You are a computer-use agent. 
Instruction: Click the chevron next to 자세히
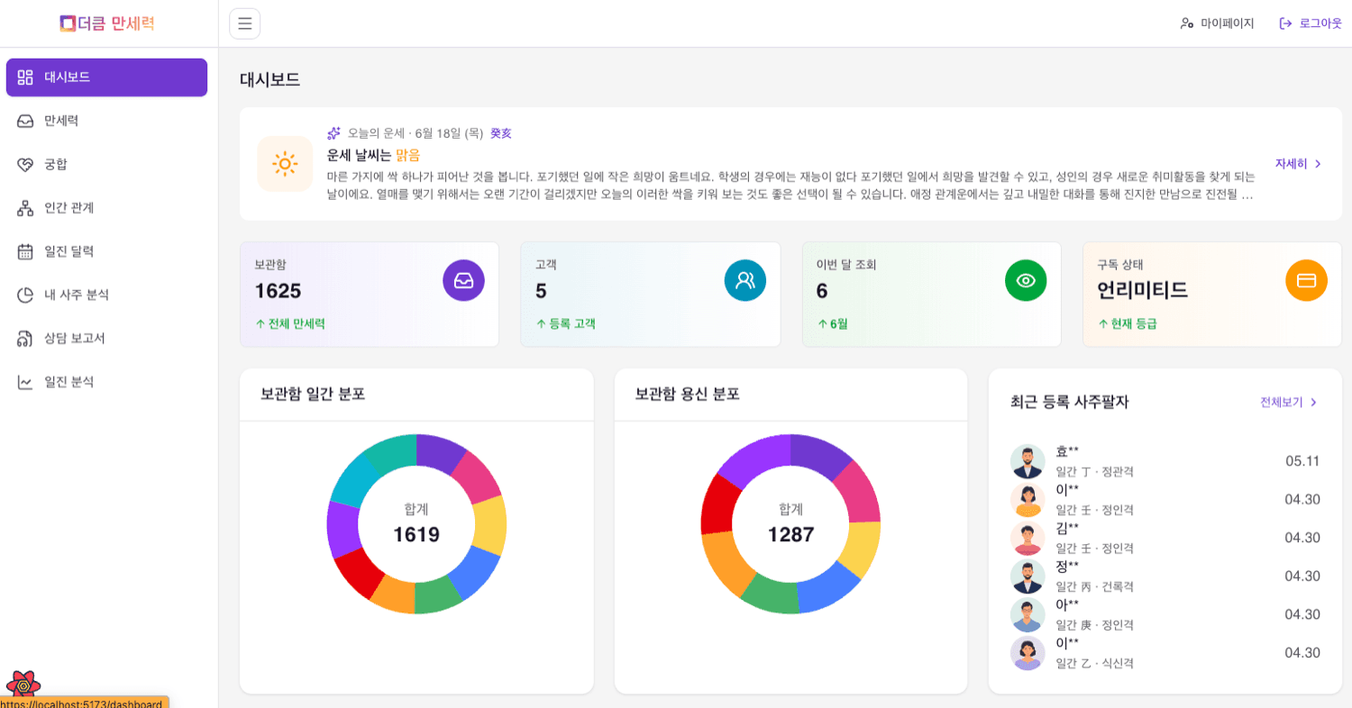1318,164
